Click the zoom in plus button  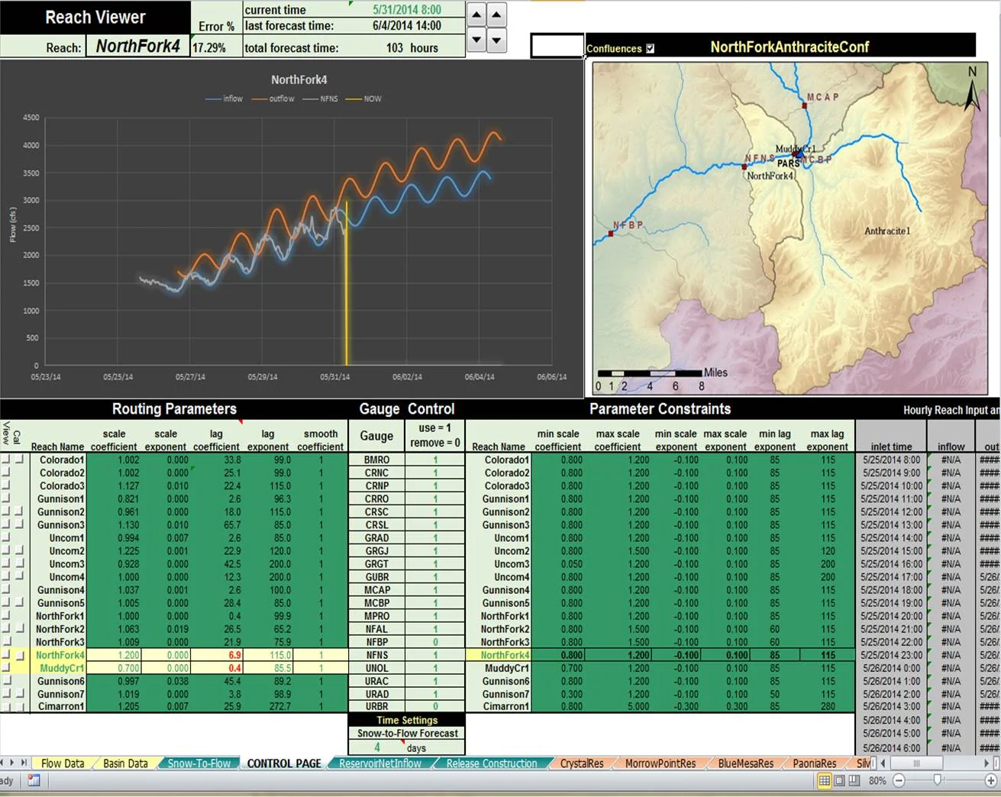(990, 780)
